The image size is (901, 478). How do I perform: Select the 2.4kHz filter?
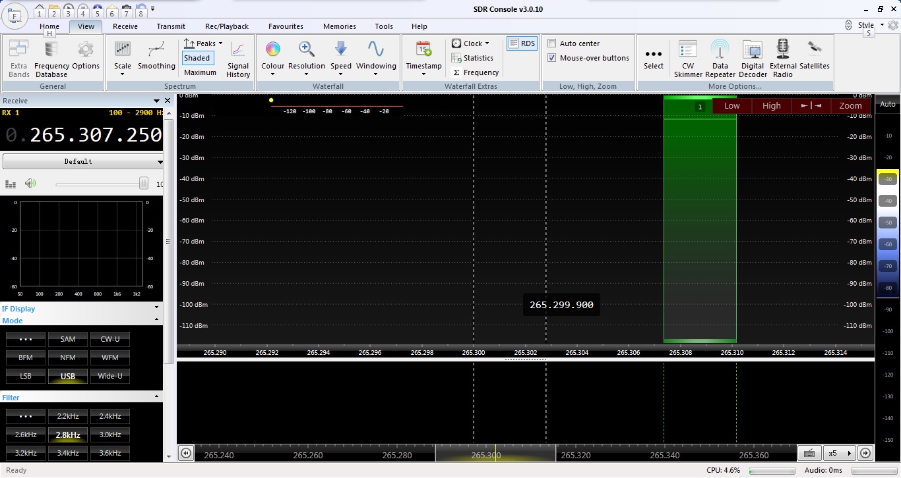pyautogui.click(x=110, y=416)
